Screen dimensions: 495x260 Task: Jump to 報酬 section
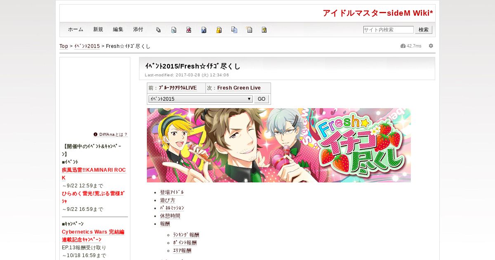pos(165,224)
